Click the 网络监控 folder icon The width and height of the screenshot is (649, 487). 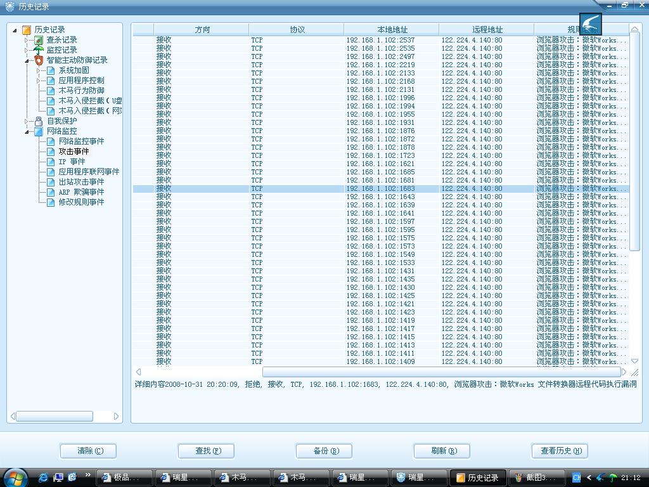coord(39,131)
